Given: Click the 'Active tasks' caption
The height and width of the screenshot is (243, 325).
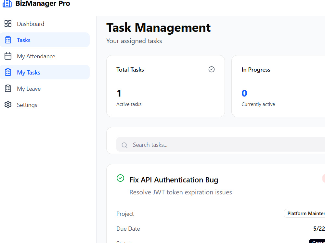Looking at the screenshot, I should (x=129, y=104).
